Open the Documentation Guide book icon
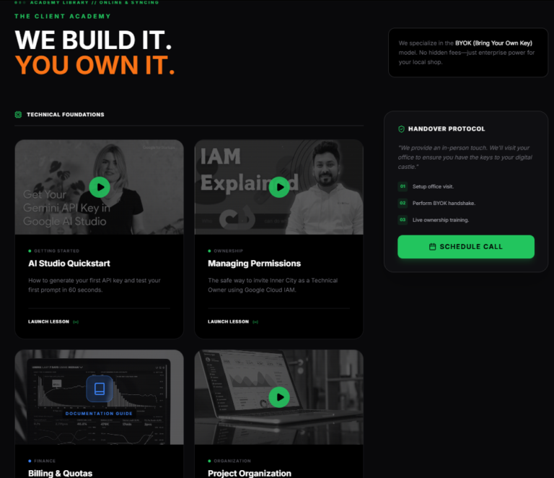The height and width of the screenshot is (478, 554). pyautogui.click(x=100, y=388)
